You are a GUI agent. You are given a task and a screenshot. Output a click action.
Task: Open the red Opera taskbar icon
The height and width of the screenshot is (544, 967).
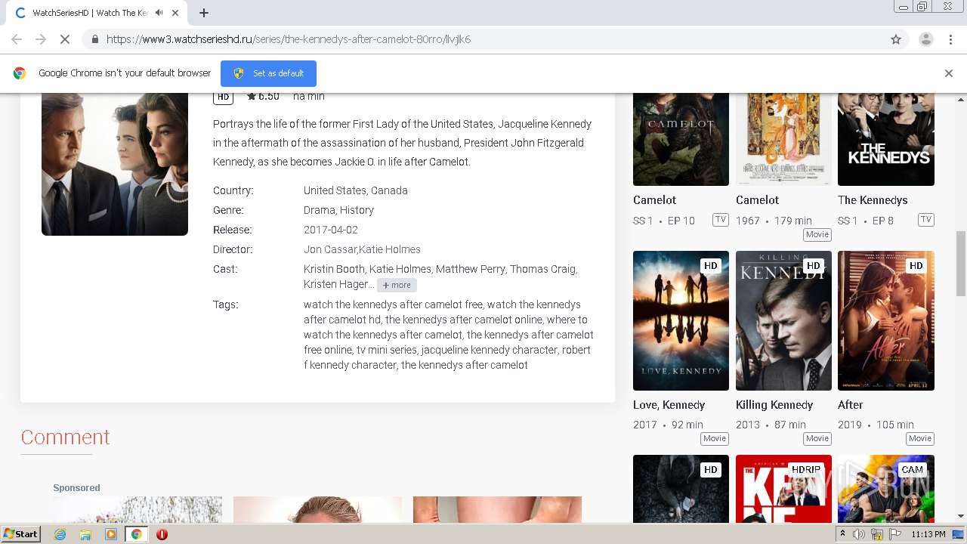(x=162, y=534)
